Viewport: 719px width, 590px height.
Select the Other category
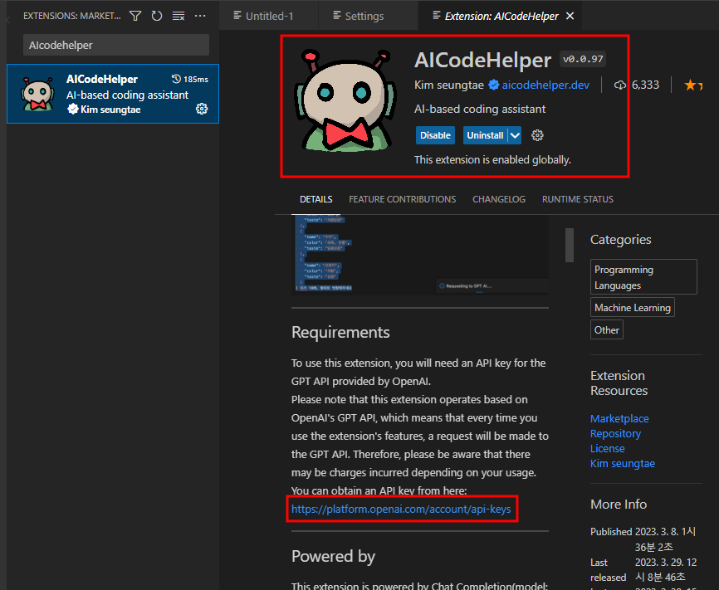pyautogui.click(x=607, y=330)
